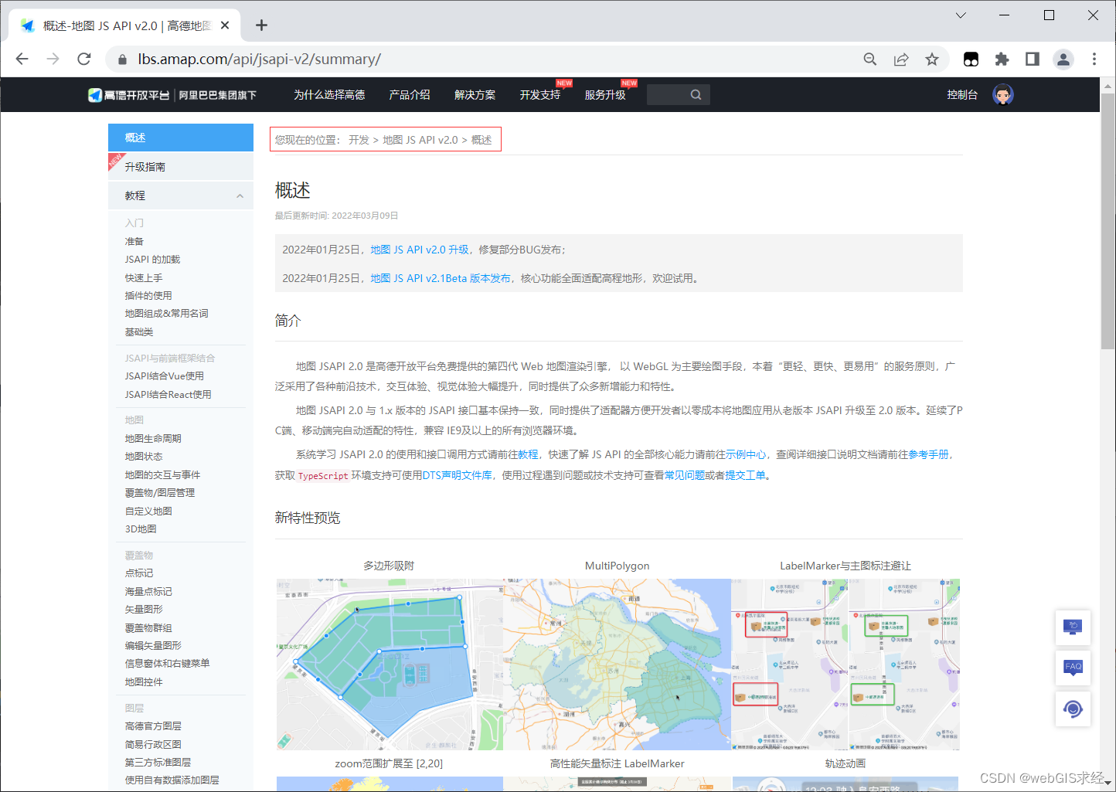This screenshot has width=1116, height=792.
Task: Open the Chrome profile avatar
Action: pyautogui.click(x=1063, y=59)
